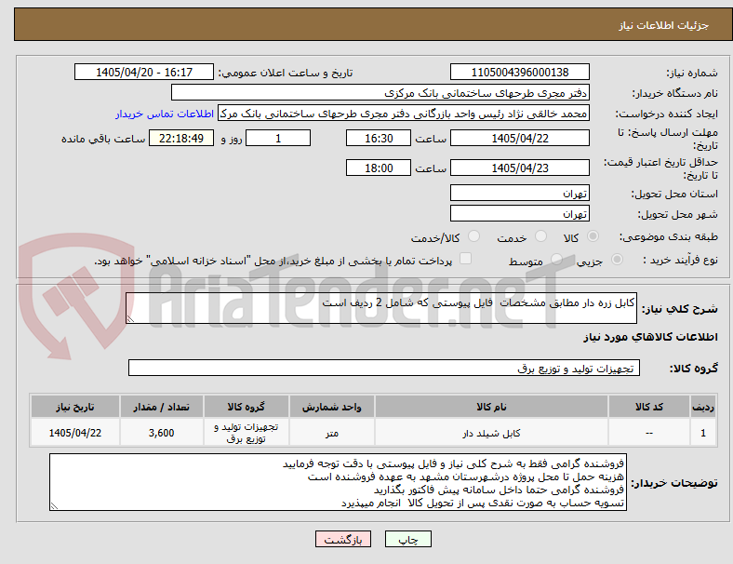The height and width of the screenshot is (564, 733).
Task: Click the remaining time 22:18:49 field
Action: 181,138
